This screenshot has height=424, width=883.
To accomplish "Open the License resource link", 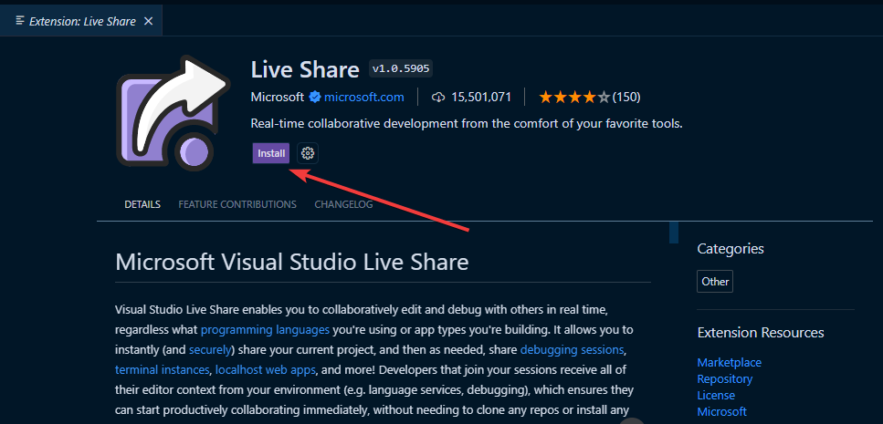I will pos(716,396).
